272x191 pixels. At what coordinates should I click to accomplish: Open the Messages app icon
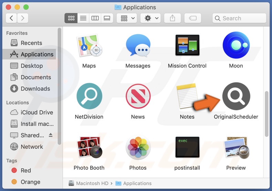[x=138, y=45]
